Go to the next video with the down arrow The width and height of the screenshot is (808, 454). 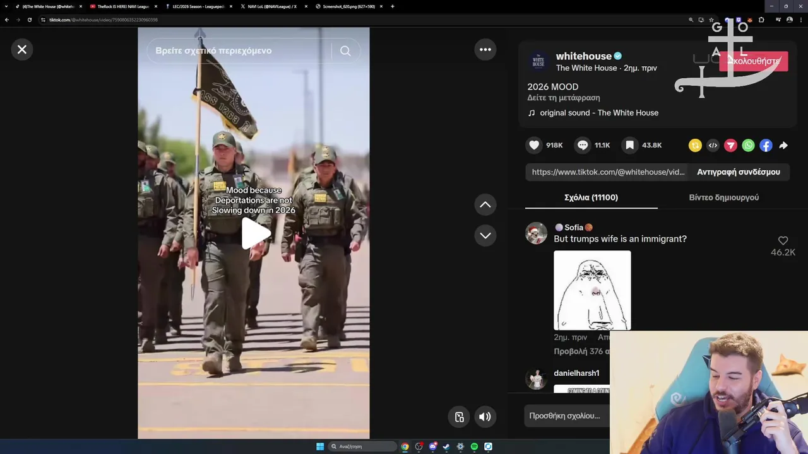(485, 235)
